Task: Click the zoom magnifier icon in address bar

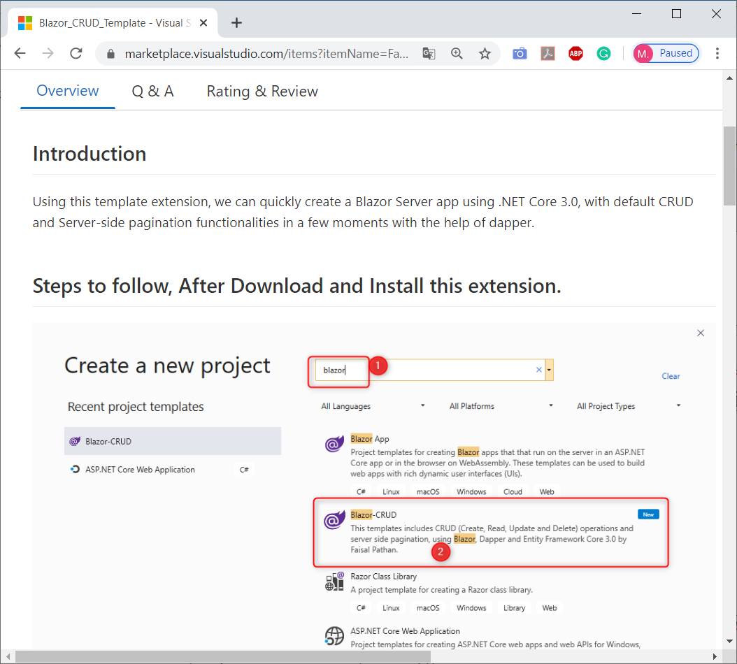Action: tap(457, 53)
